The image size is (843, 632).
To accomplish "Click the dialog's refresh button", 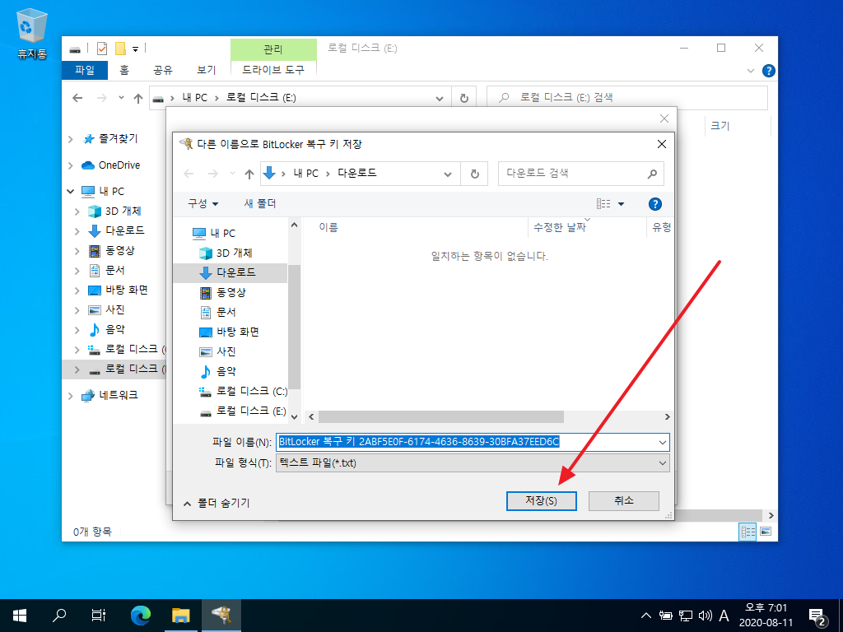I will (474, 174).
